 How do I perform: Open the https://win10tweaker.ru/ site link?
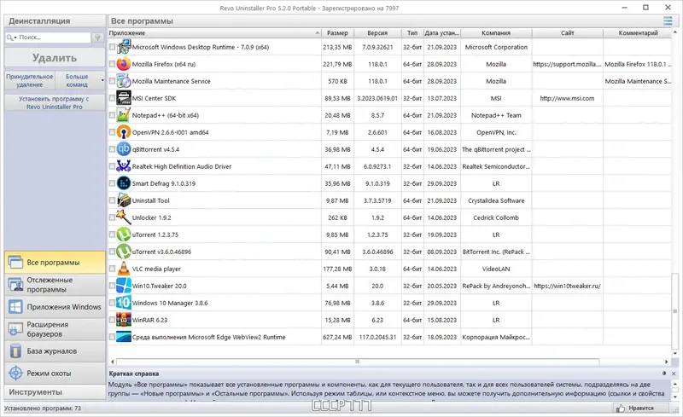click(x=567, y=286)
